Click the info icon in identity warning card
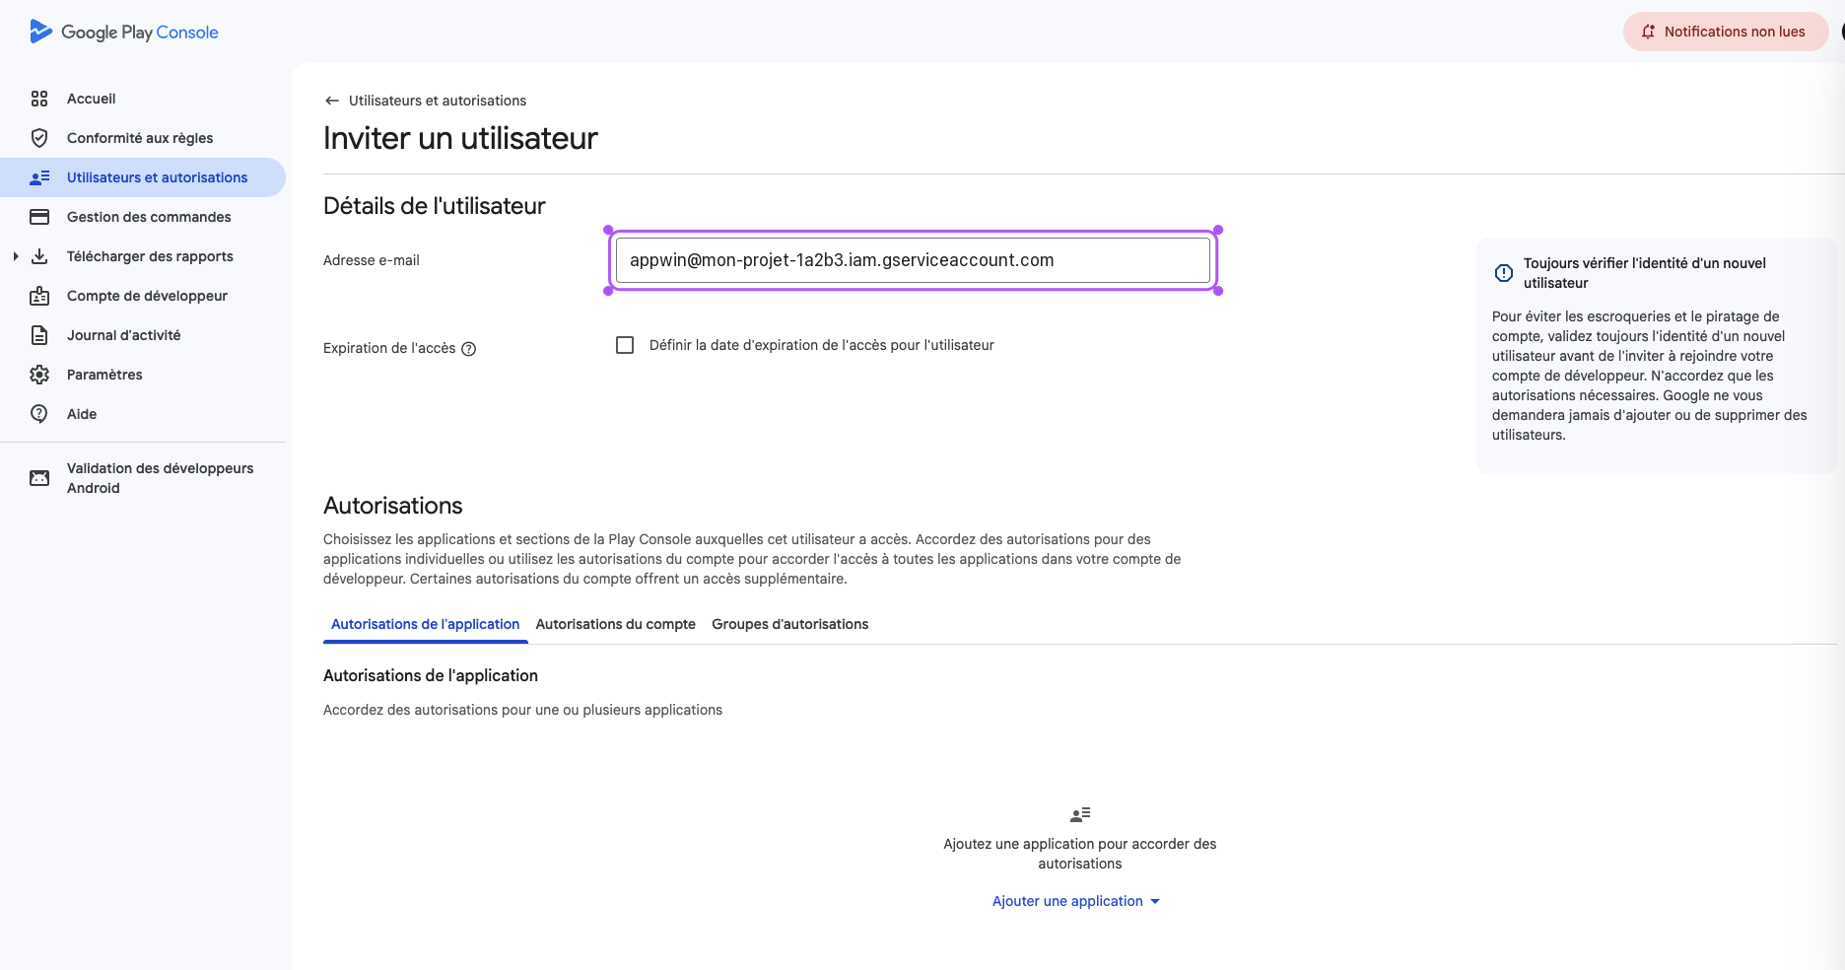This screenshot has height=970, width=1845. (x=1504, y=273)
